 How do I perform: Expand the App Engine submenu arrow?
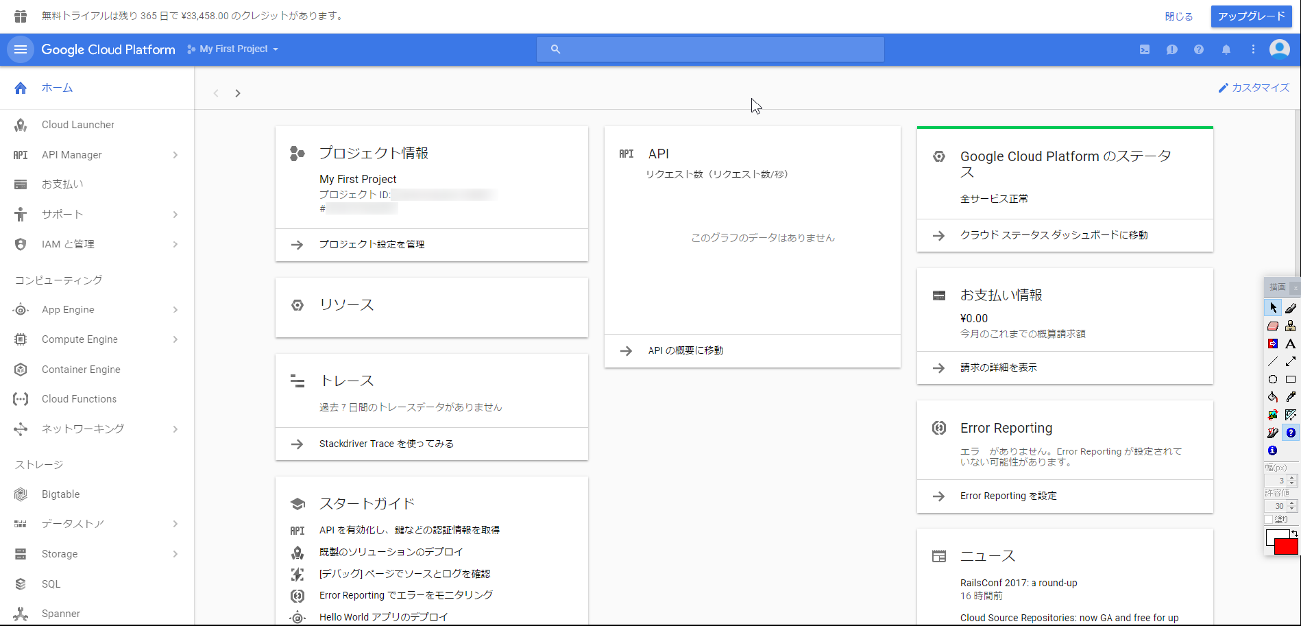coord(175,310)
